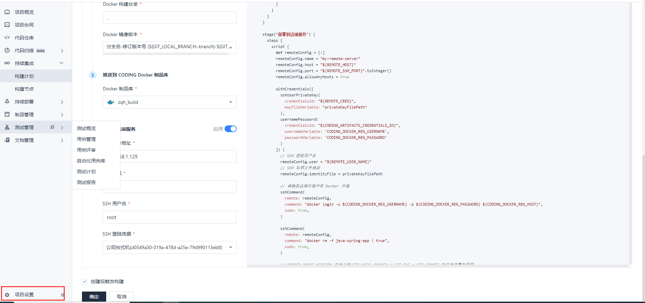This screenshot has width=645, height=303.
Task: Click the docker login command line
Action: [x=414, y=204]
